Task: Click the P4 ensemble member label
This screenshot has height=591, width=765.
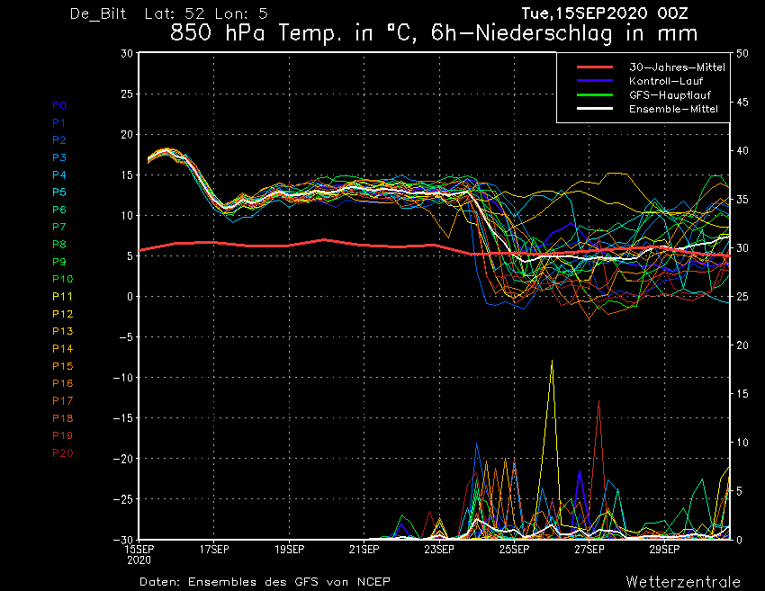Action: (x=59, y=175)
